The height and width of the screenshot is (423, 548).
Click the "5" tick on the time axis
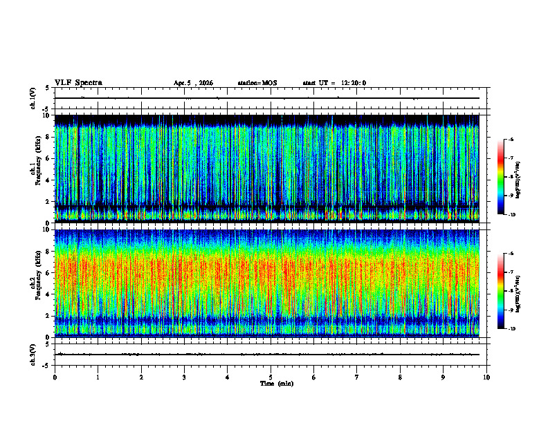pos(271,377)
